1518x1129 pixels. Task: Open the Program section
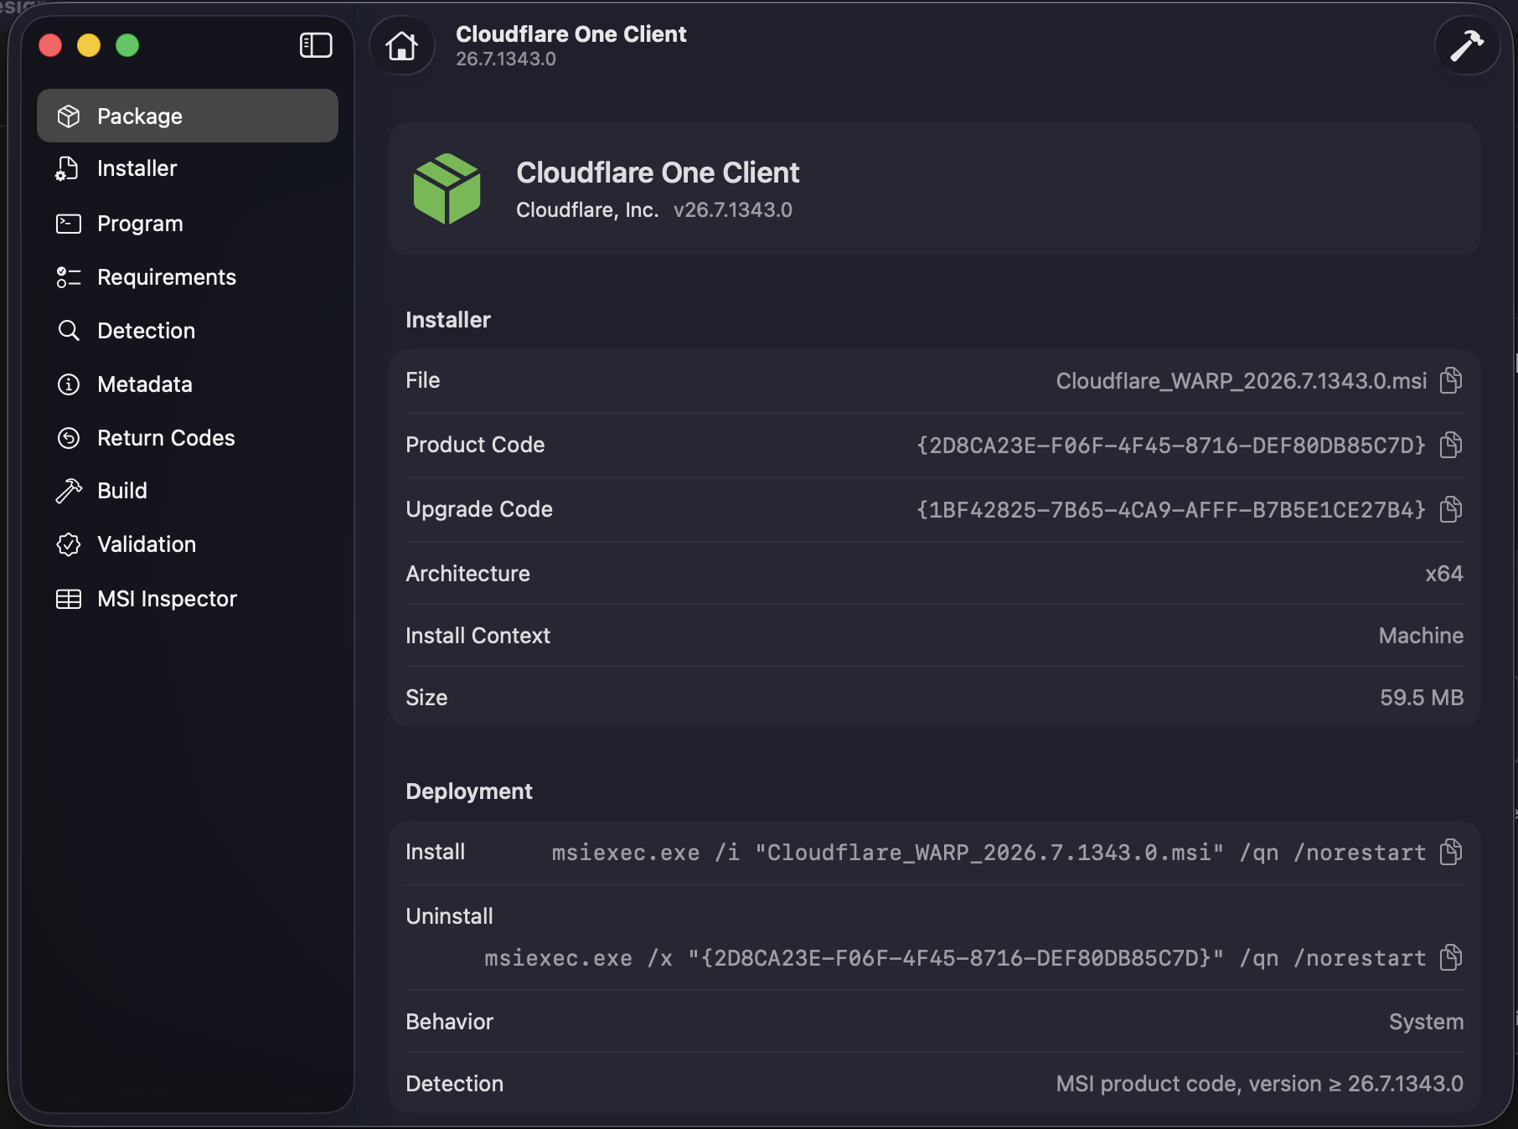pos(140,224)
